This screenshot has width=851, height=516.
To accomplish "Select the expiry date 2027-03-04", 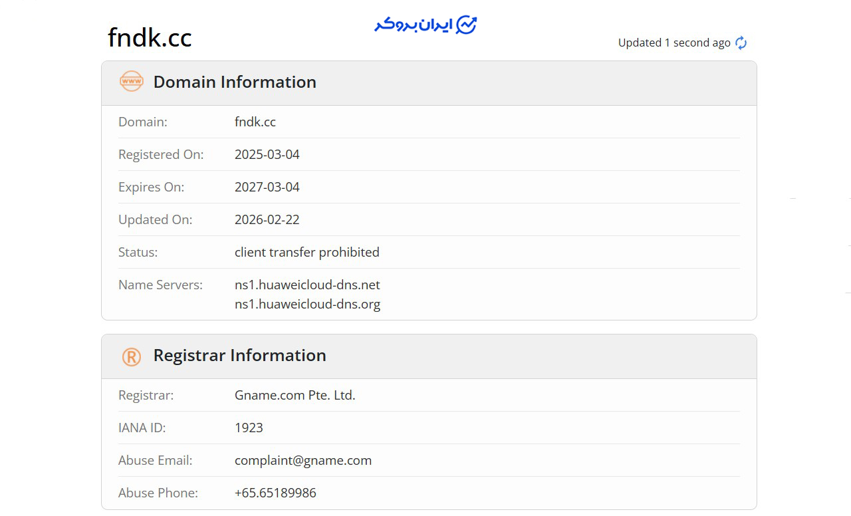I will click(x=267, y=187).
